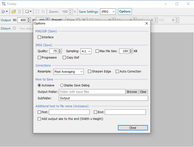Increase JPEG Quality using up spinner arrow

(x=60, y=50)
